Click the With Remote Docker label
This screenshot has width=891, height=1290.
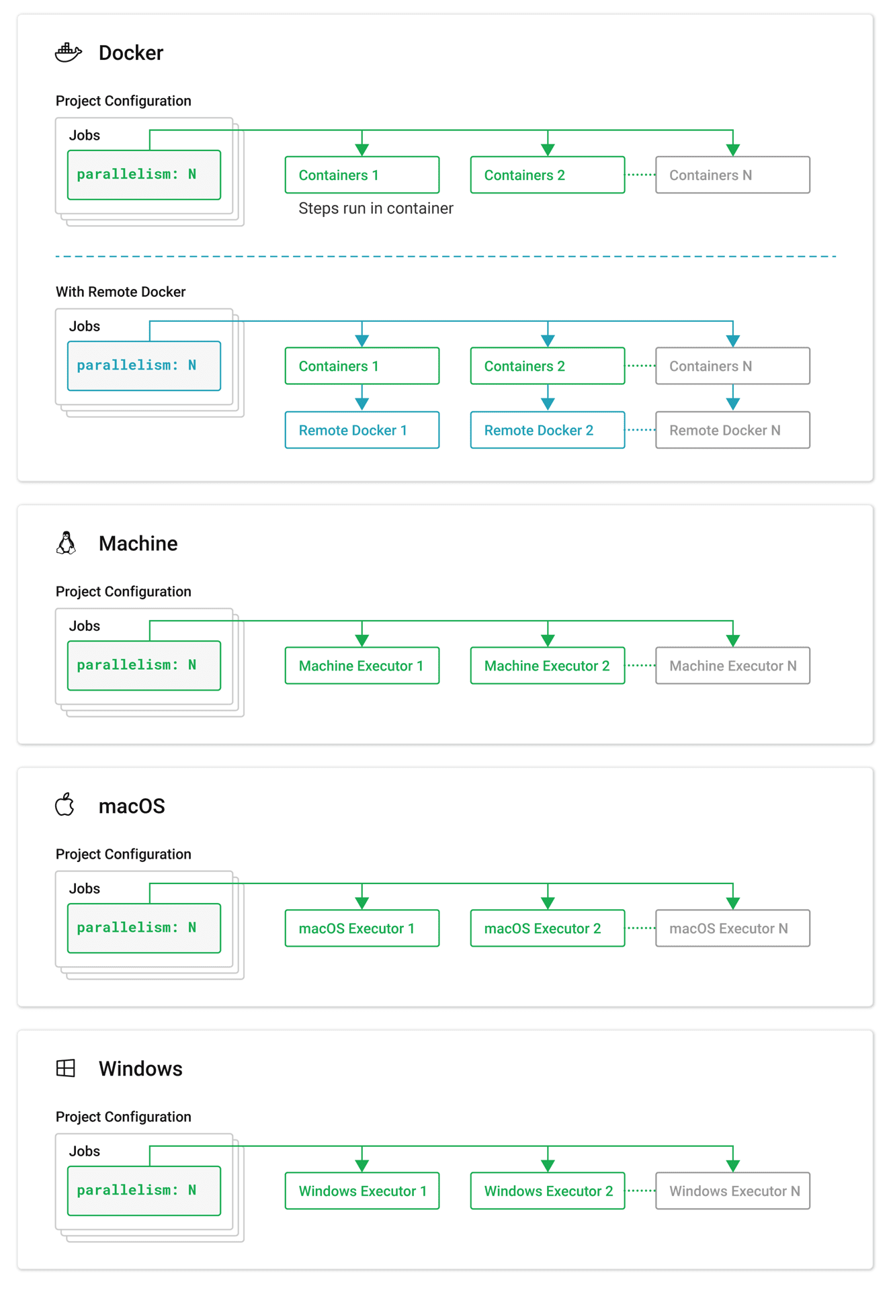120,292
